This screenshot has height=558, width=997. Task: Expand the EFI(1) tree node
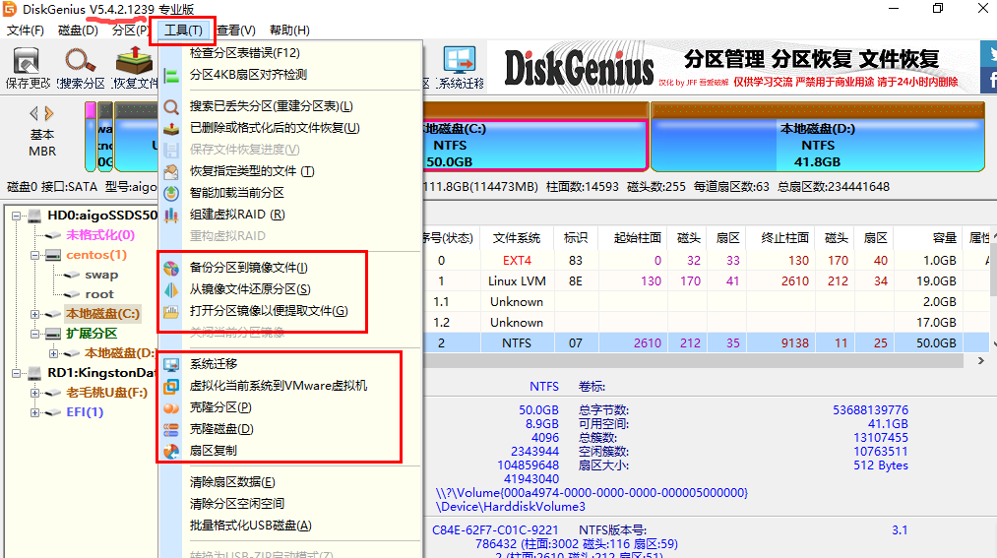click(35, 412)
